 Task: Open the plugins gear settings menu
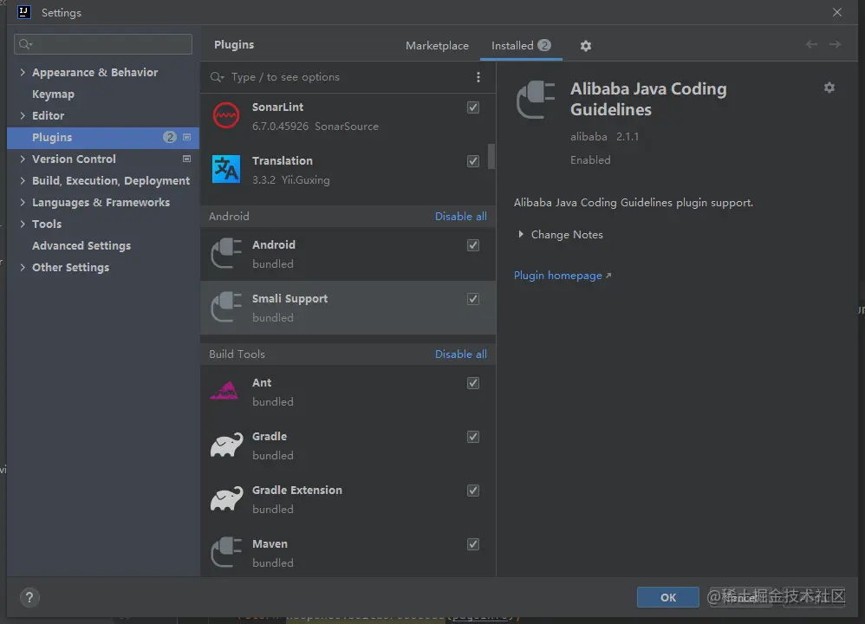point(586,46)
